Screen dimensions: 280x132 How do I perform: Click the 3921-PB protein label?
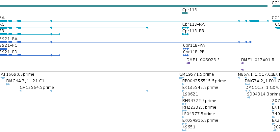coord(9,52)
